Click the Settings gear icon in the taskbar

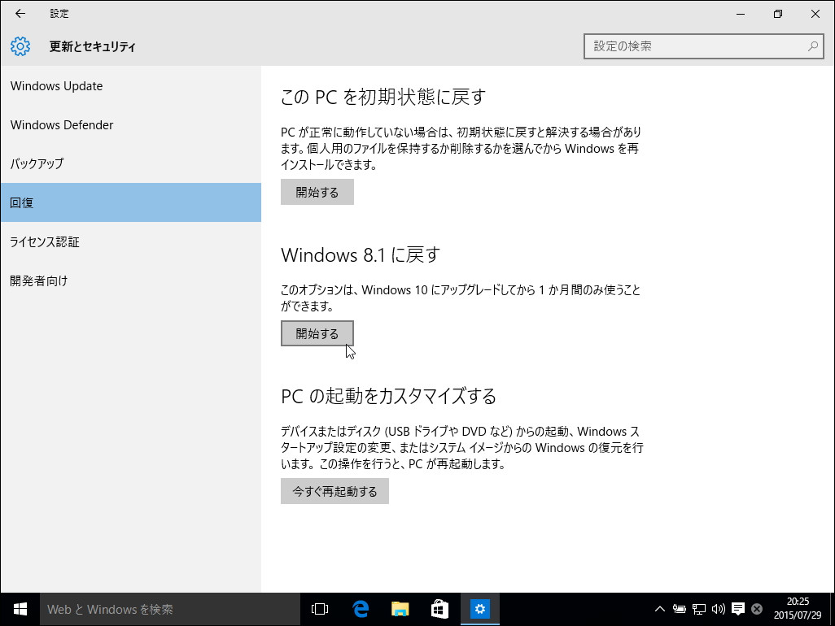pyautogui.click(x=480, y=609)
